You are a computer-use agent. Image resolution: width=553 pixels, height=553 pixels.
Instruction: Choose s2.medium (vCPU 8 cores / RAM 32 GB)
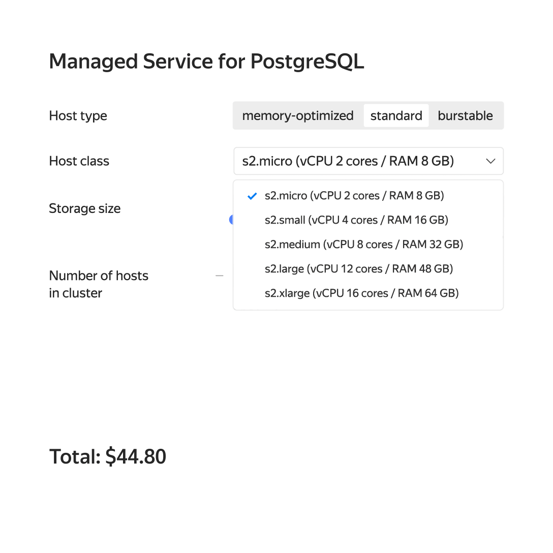coord(368,244)
